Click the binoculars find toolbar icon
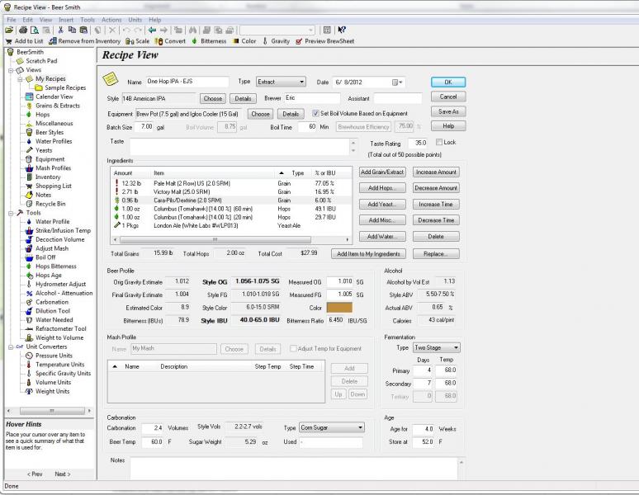The height and width of the screenshot is (495, 639). 192,31
